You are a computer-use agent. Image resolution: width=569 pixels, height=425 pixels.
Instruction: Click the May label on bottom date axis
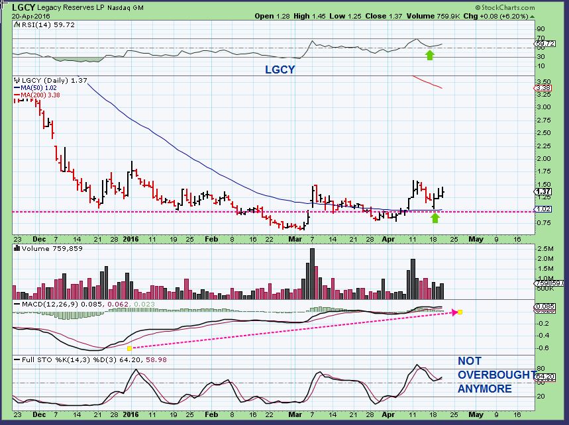coord(476,414)
